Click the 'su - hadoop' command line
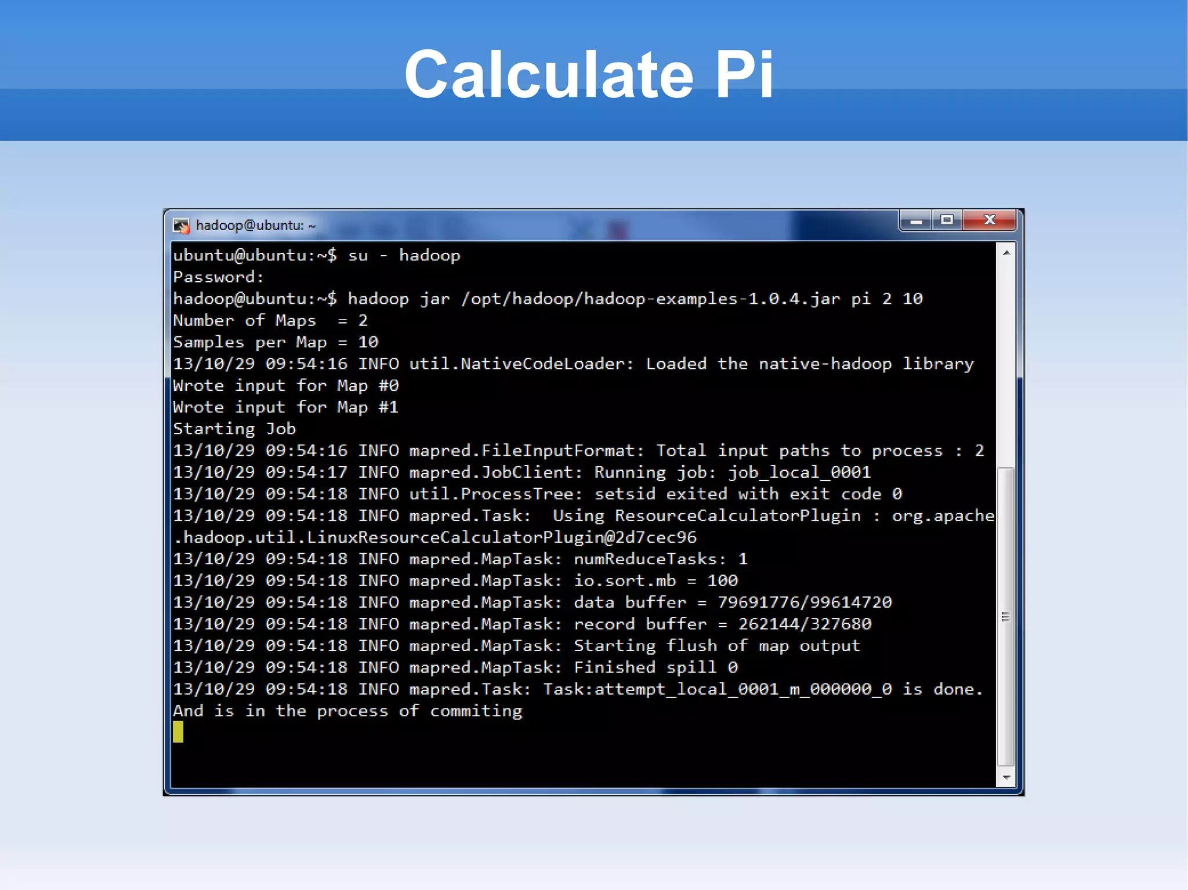Image resolution: width=1188 pixels, height=890 pixels. (317, 256)
